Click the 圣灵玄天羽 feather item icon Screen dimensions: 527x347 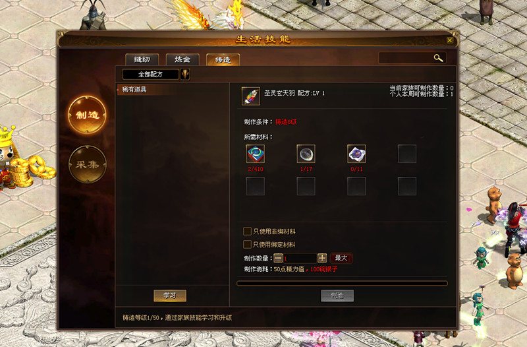coord(251,96)
